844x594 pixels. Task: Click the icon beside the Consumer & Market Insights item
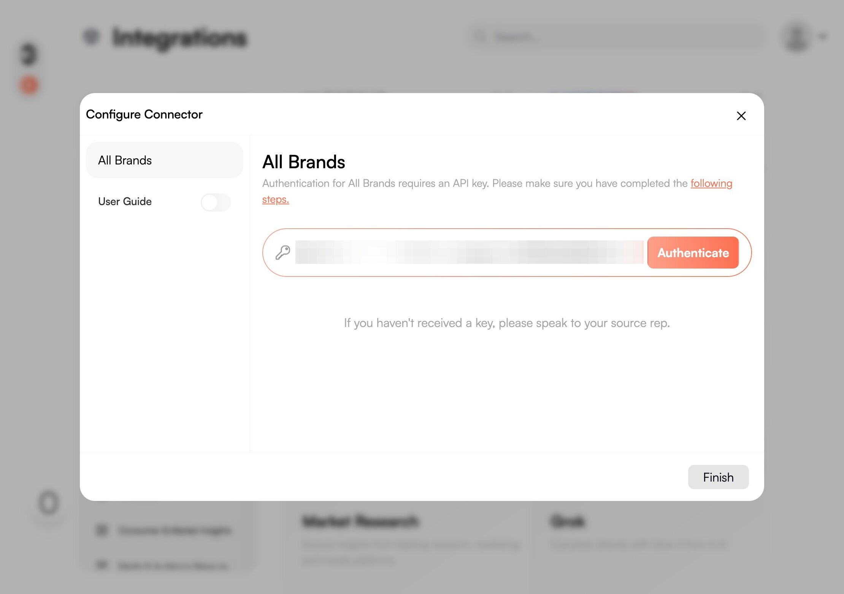[x=102, y=529]
